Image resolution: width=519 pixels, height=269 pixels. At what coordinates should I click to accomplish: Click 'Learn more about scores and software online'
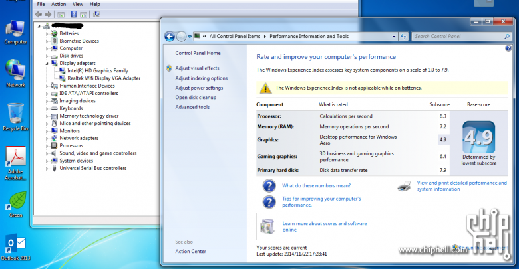[325, 226]
